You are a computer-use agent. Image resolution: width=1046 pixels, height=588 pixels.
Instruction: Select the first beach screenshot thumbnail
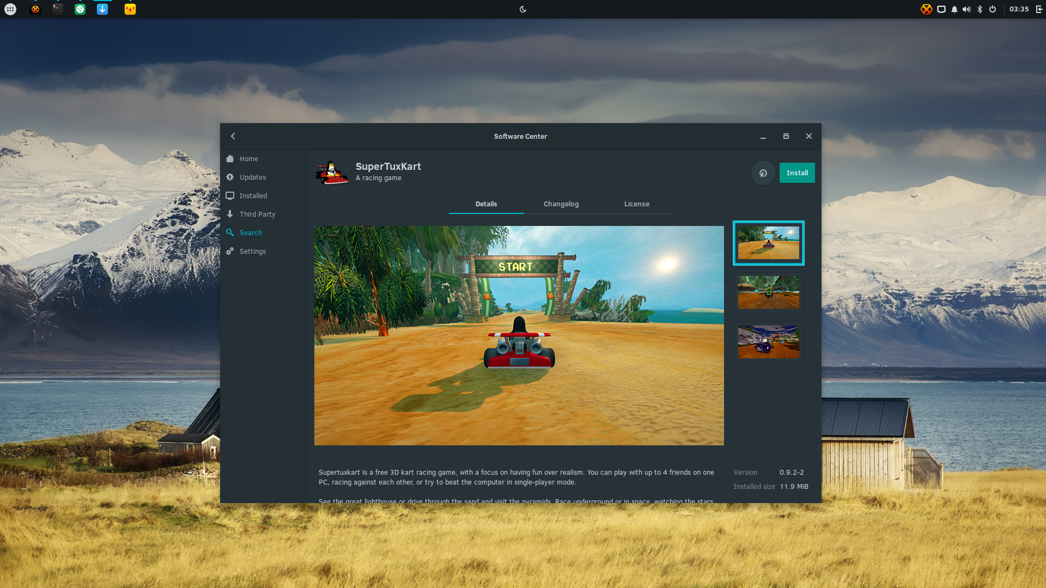(x=768, y=243)
